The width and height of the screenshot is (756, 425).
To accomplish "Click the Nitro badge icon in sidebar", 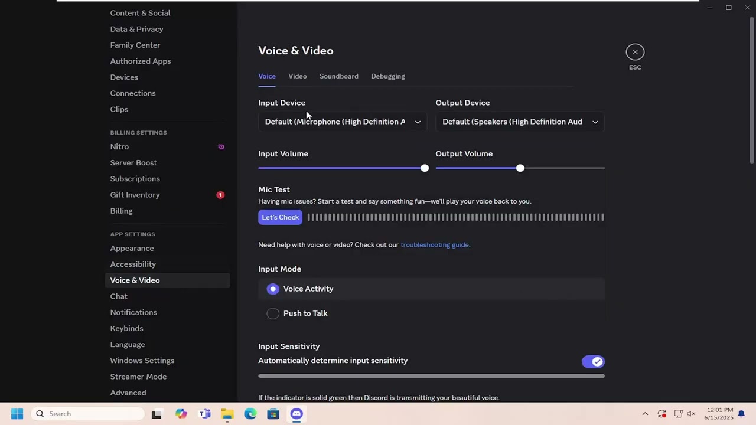I will (221, 146).
